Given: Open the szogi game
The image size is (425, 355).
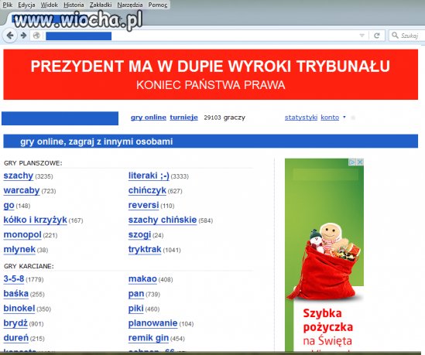Looking at the screenshot, I should (139, 235).
